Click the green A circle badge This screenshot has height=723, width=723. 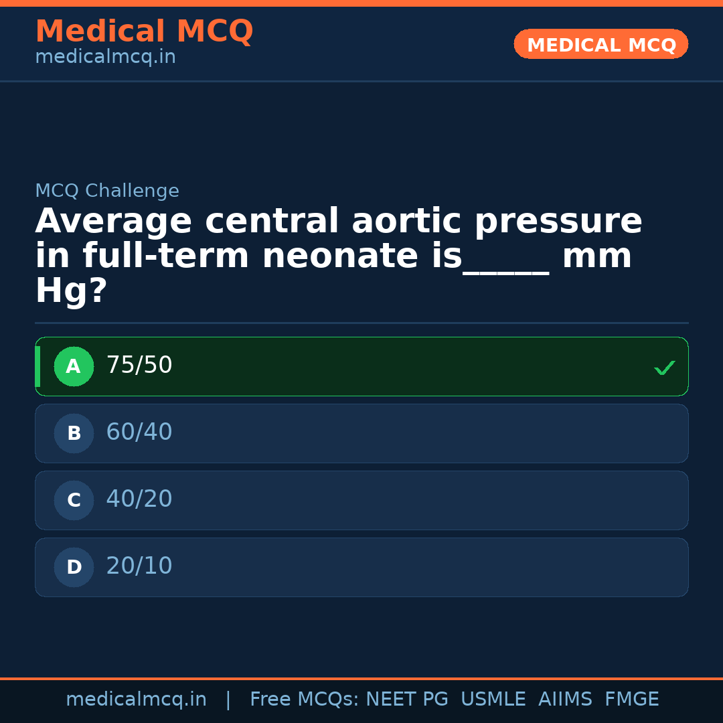coord(74,367)
